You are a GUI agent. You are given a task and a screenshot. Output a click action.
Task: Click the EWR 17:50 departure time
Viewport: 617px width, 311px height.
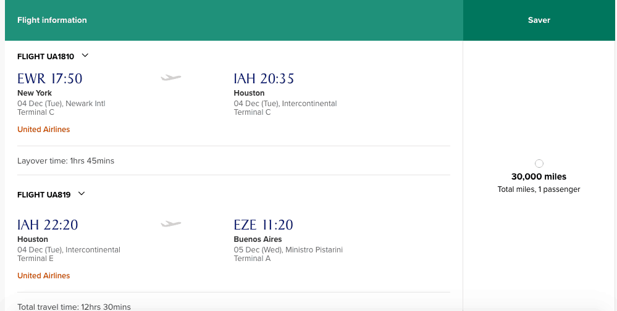point(50,79)
